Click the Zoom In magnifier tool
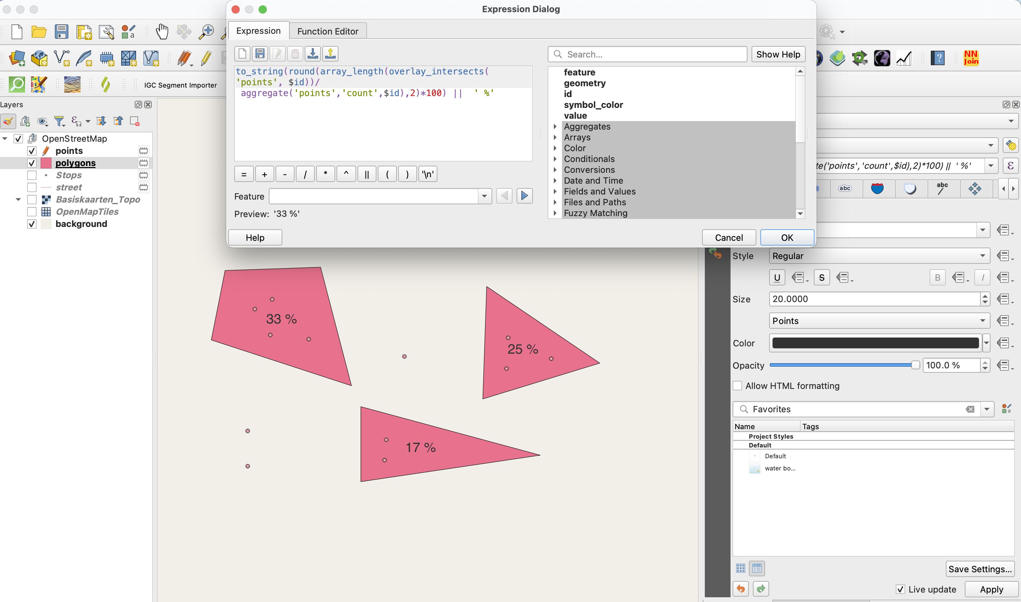The width and height of the screenshot is (1021, 602). click(x=206, y=32)
